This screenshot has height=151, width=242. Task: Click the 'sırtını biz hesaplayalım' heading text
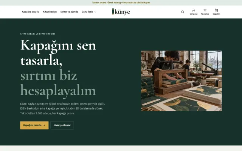tap(58, 83)
